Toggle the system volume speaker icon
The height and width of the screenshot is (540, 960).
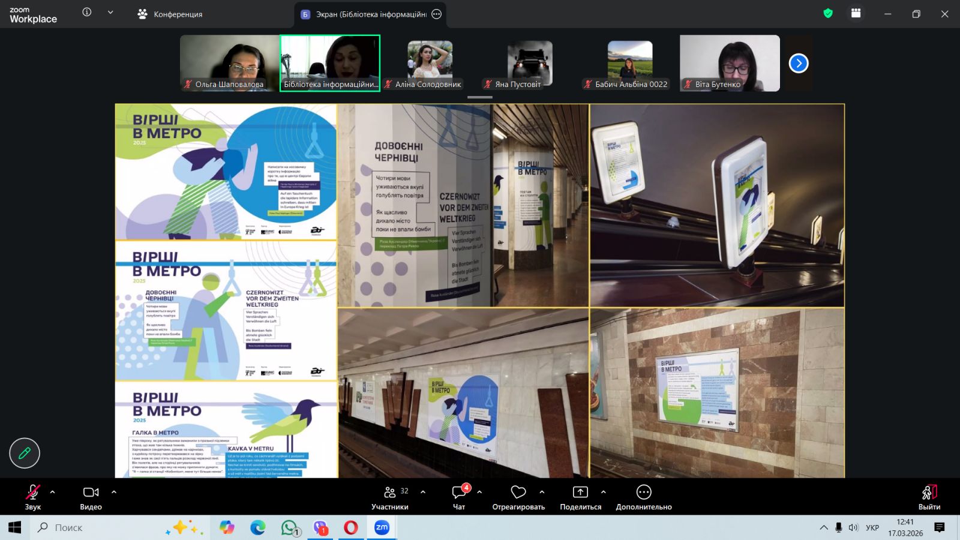853,527
